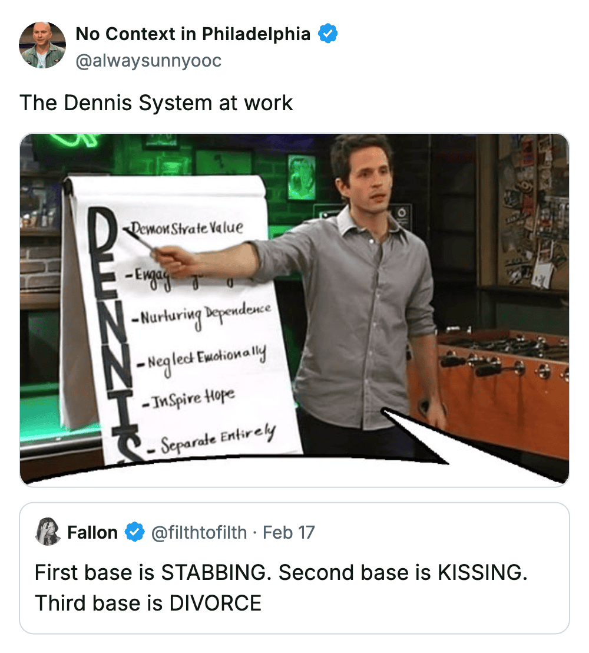Click verified badge beside No Context in Philadelphia
The height and width of the screenshot is (653, 589).
coord(327,34)
